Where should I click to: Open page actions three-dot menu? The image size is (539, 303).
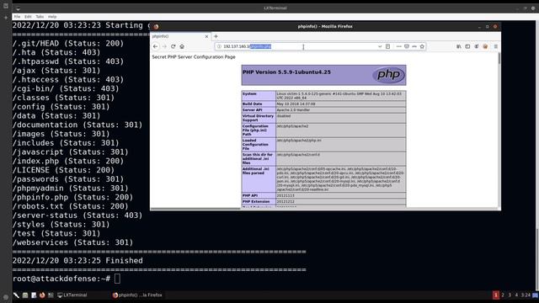[x=398, y=46]
